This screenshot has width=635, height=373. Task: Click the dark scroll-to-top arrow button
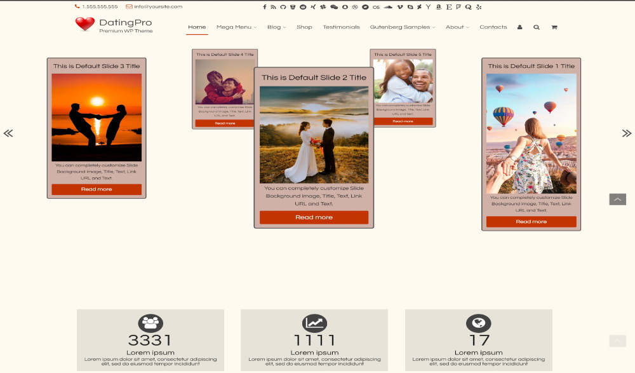click(x=618, y=199)
